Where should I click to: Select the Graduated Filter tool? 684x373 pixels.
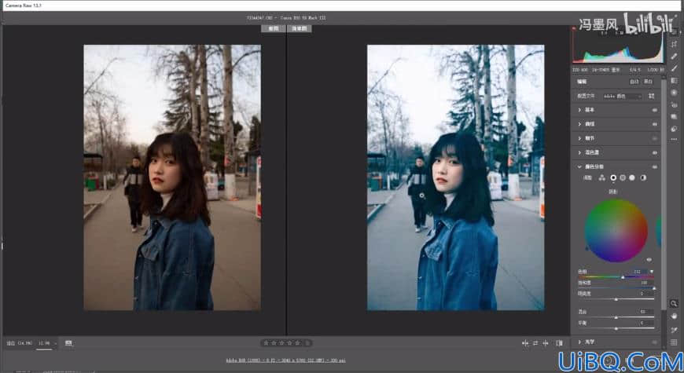675,81
